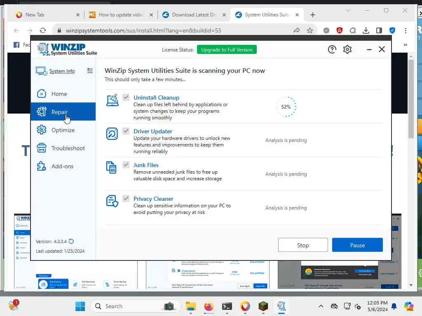The image size is (422, 316).
Task: Click the red ad blocker extension icon
Action: [340, 30]
